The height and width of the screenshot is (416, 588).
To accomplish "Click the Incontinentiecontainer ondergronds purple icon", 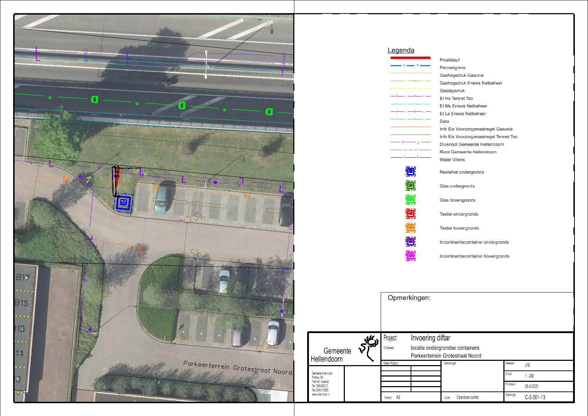I will coord(410,242).
